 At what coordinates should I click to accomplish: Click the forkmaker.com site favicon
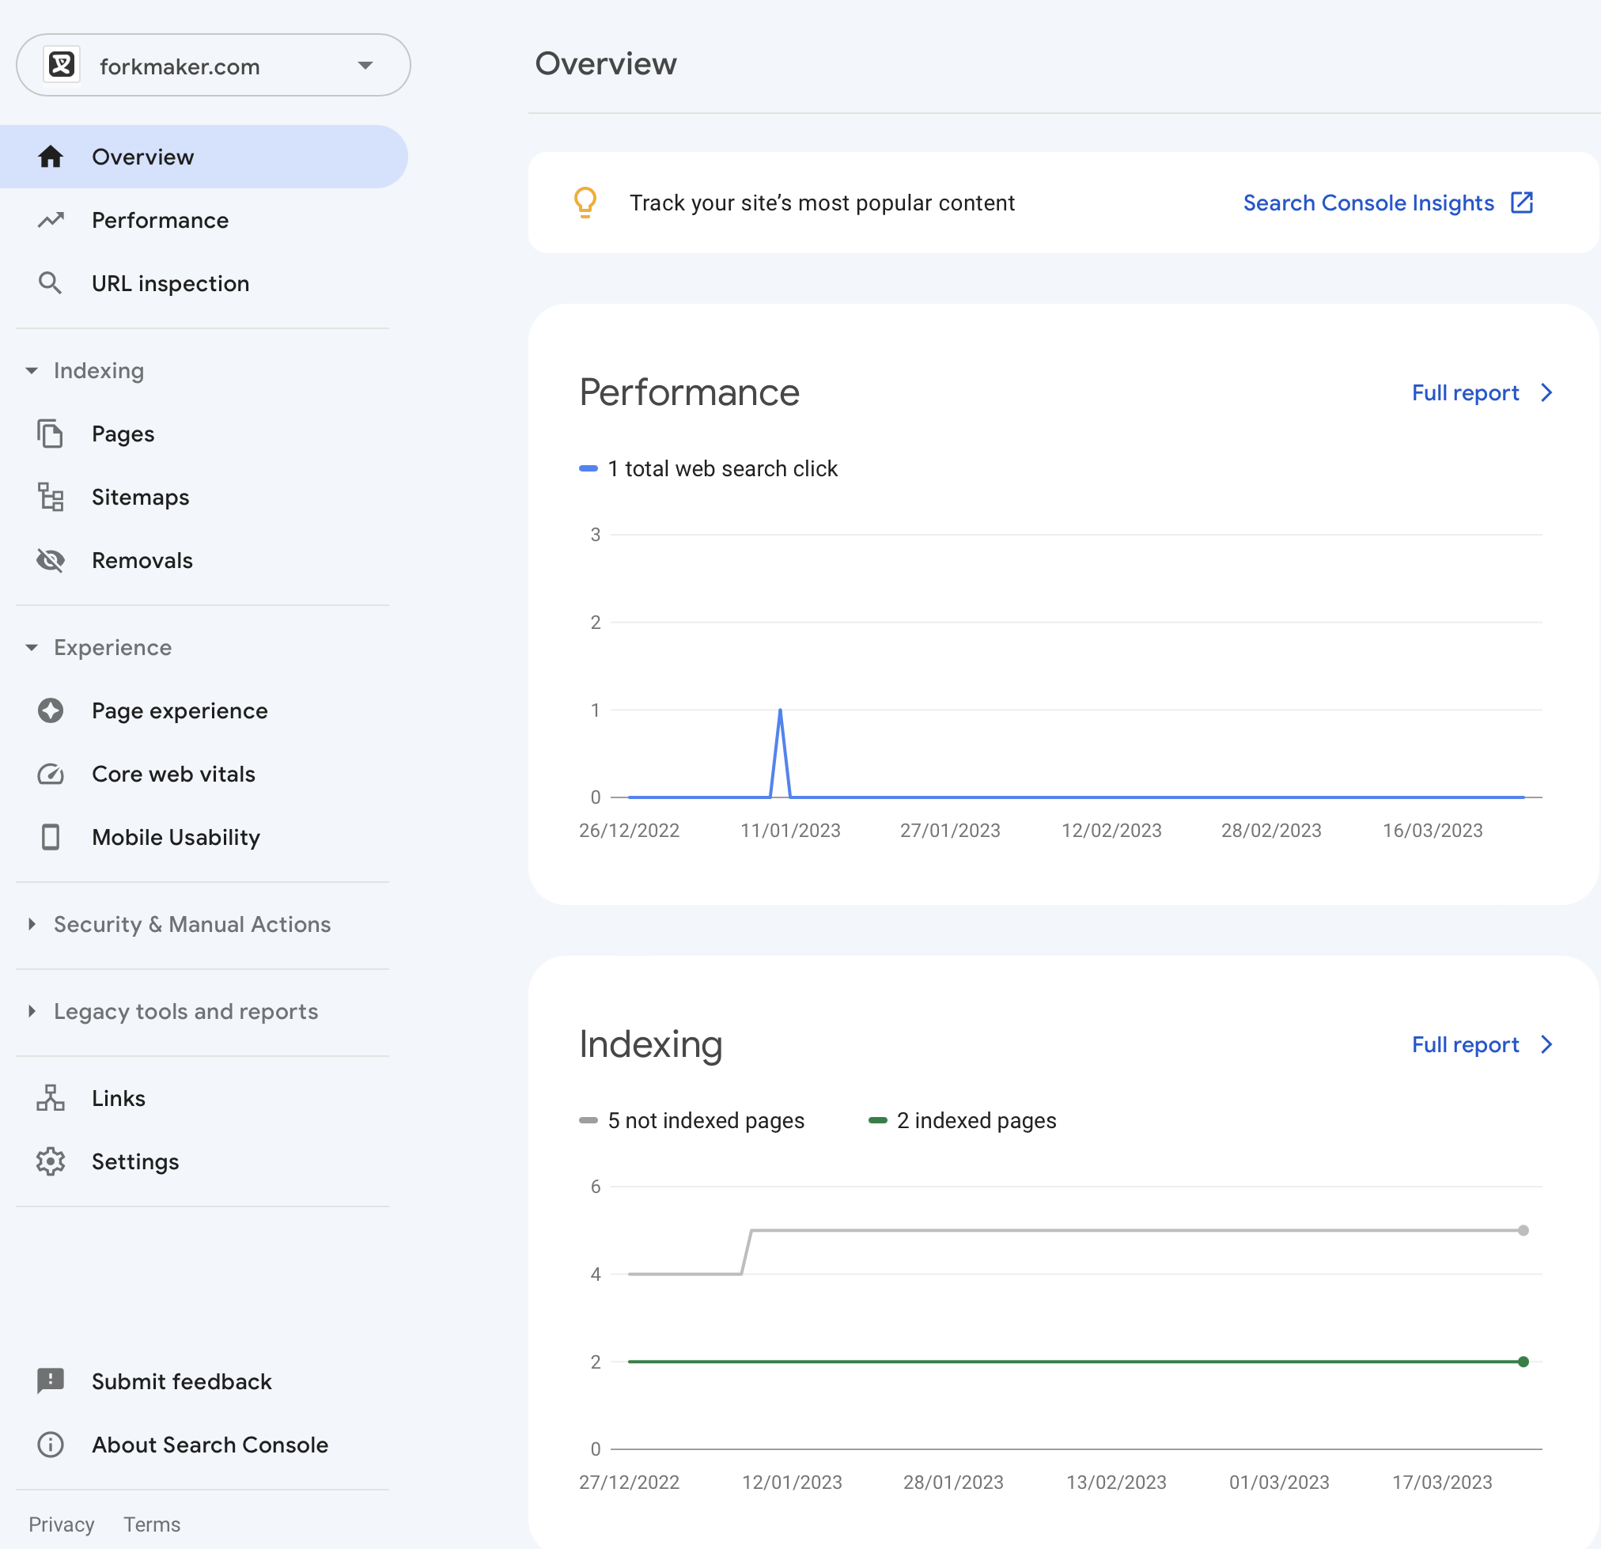62,65
